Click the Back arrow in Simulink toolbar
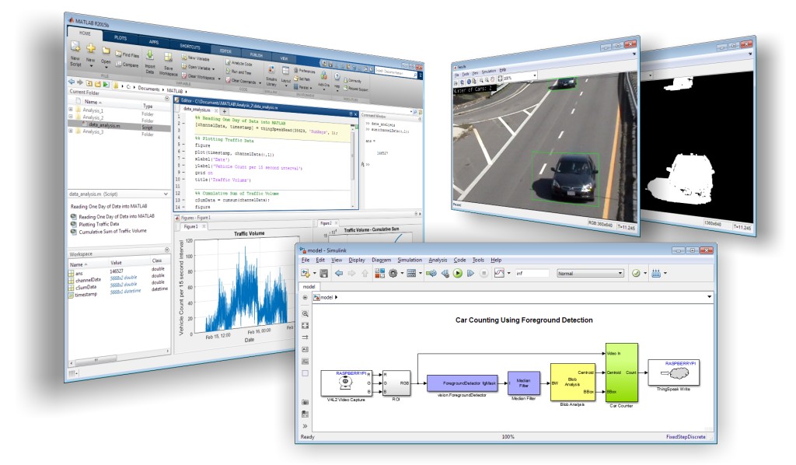 [x=339, y=273]
